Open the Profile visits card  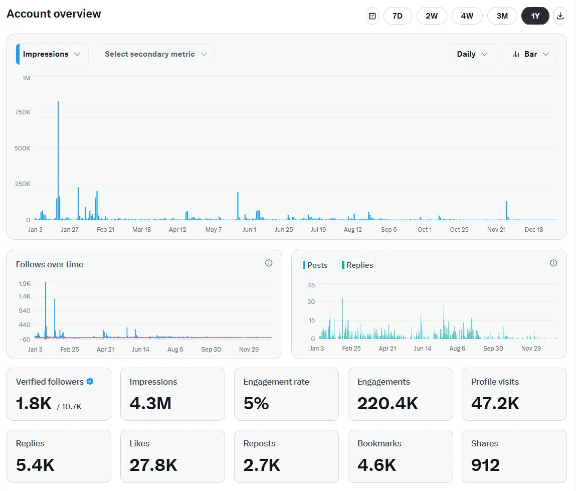tap(514, 394)
